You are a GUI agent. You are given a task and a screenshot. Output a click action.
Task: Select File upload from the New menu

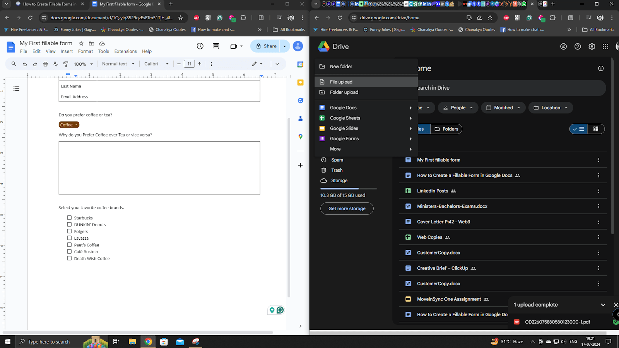tap(340, 82)
